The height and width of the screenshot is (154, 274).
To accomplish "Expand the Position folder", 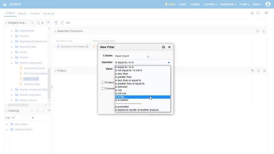I will [x=12, y=36].
